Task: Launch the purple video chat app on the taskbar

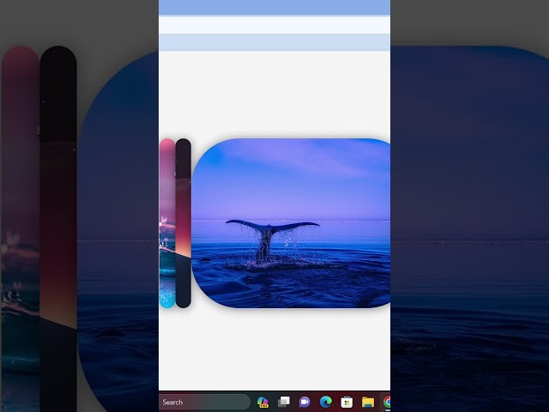Action: tap(305, 402)
